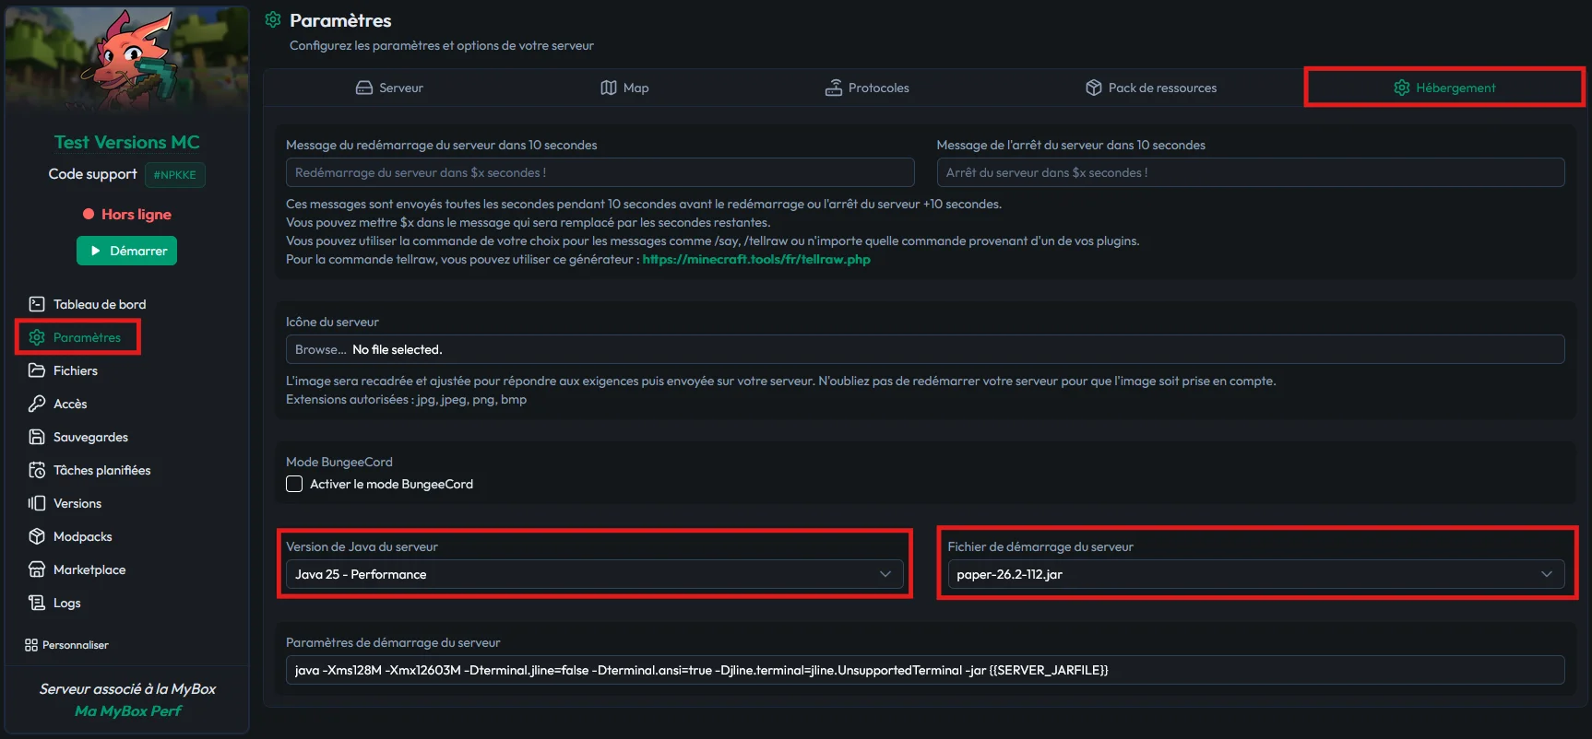The width and height of the screenshot is (1592, 739).
Task: Click the startup parameters input field
Action: point(925,670)
